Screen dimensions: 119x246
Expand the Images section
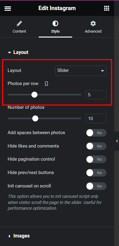19,236
